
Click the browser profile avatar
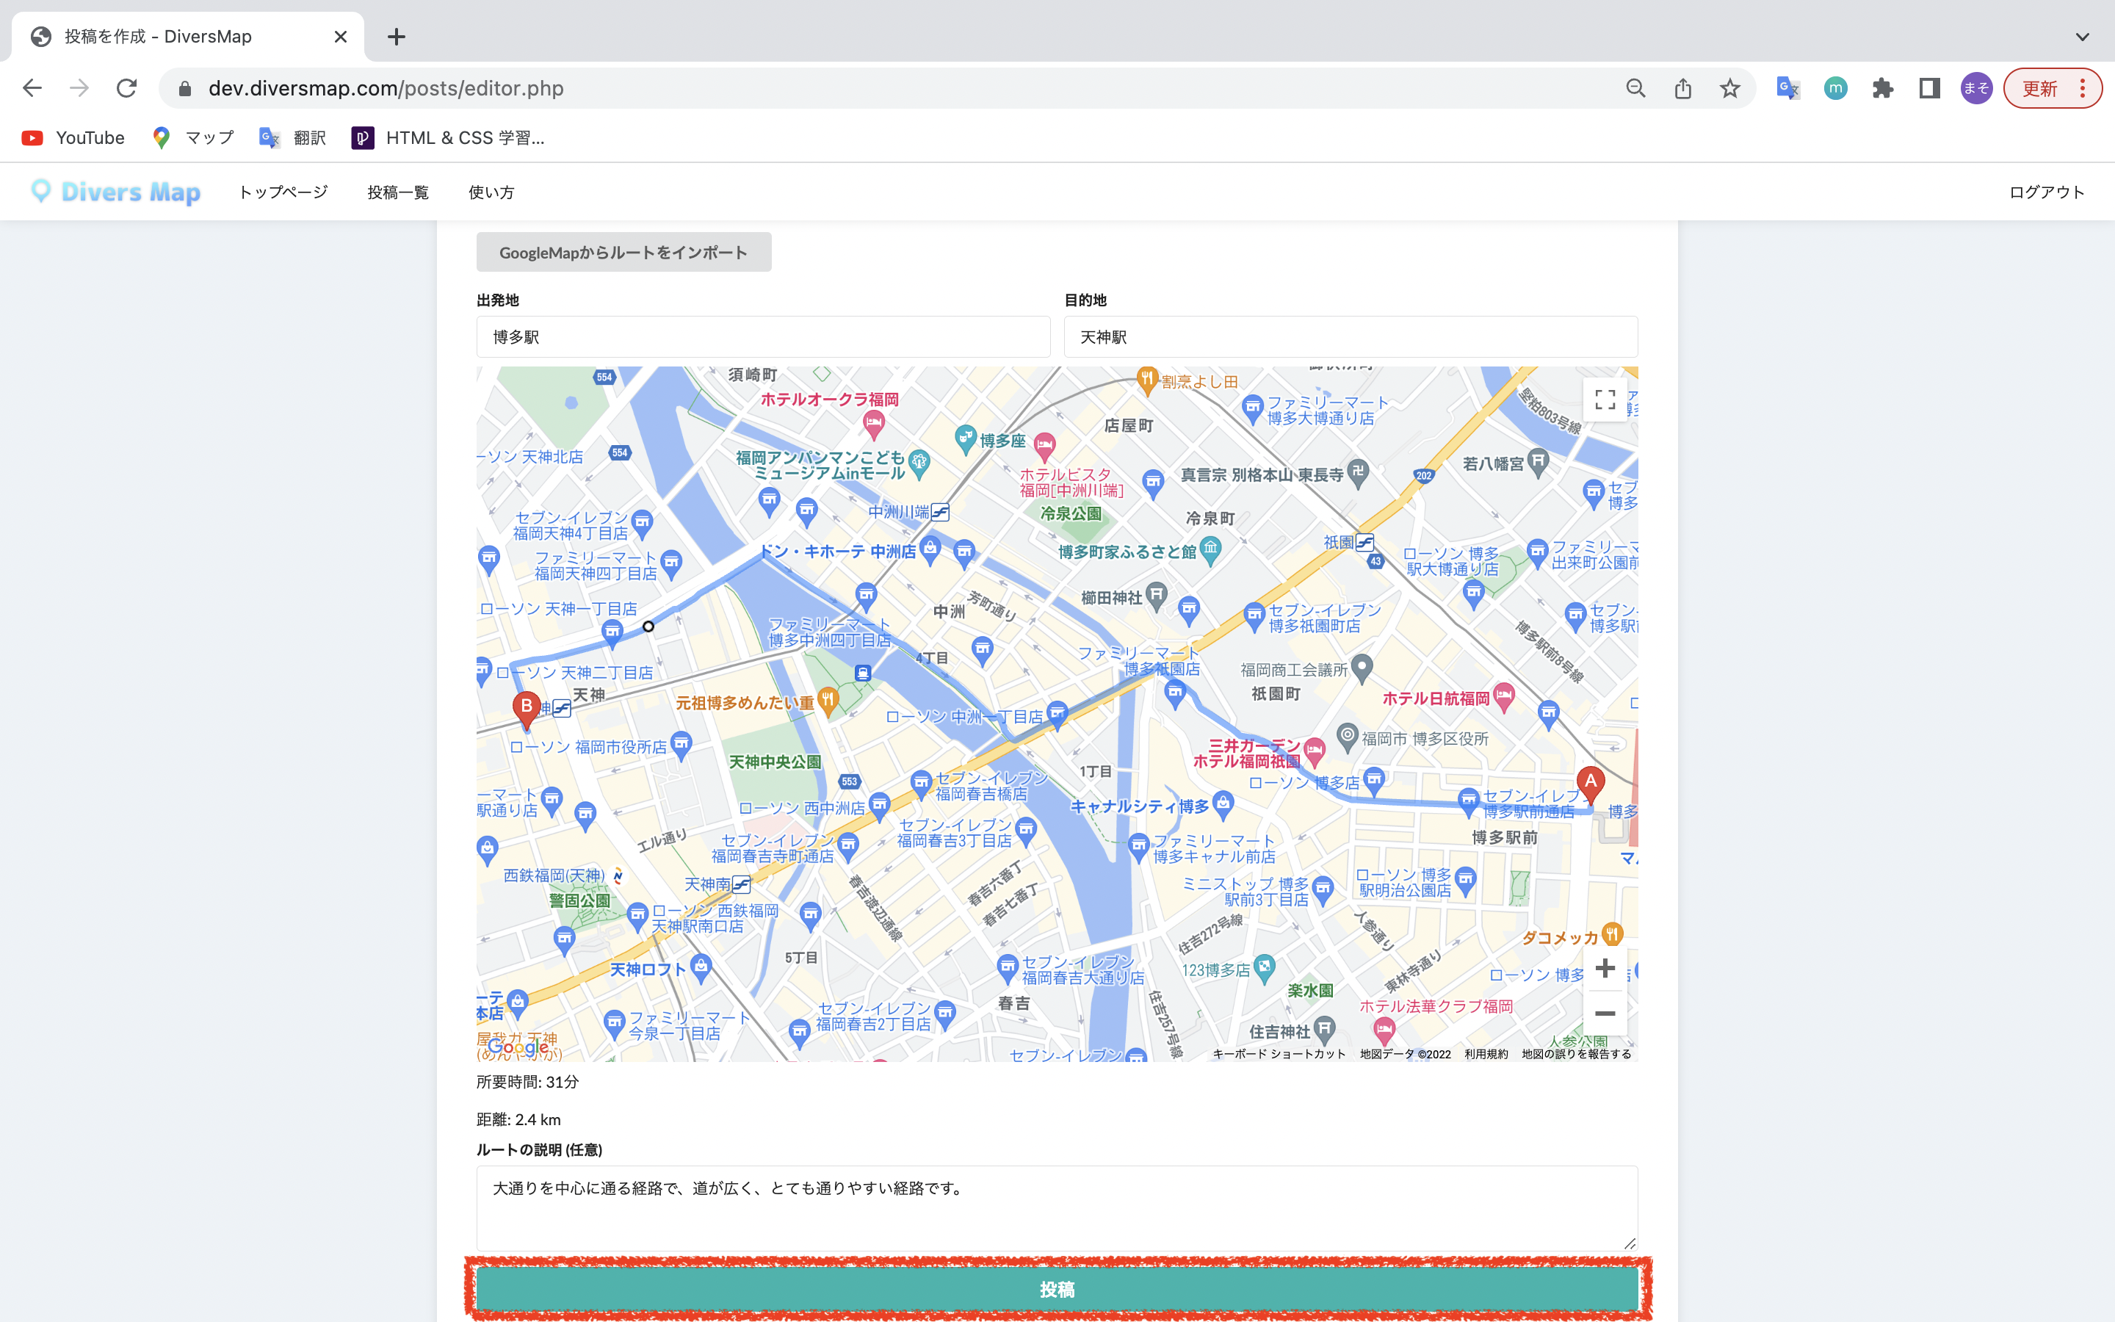point(1977,87)
